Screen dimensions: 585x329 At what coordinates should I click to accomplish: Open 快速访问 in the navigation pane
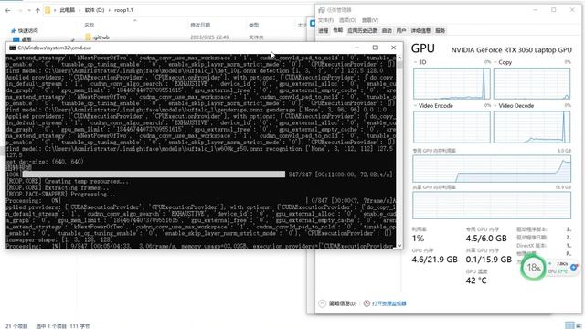coord(28,30)
